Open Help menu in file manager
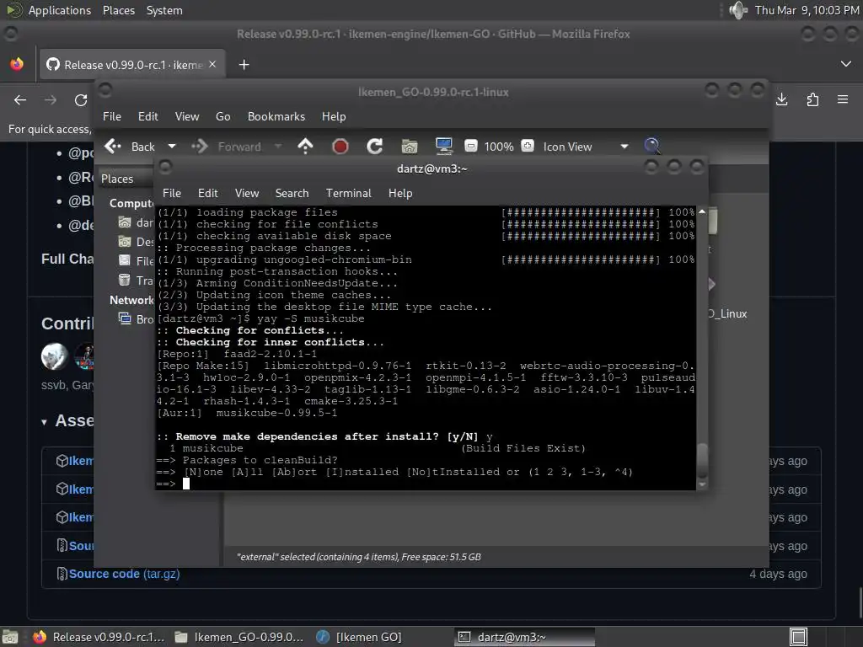Viewport: 863px width, 647px height. tap(334, 116)
